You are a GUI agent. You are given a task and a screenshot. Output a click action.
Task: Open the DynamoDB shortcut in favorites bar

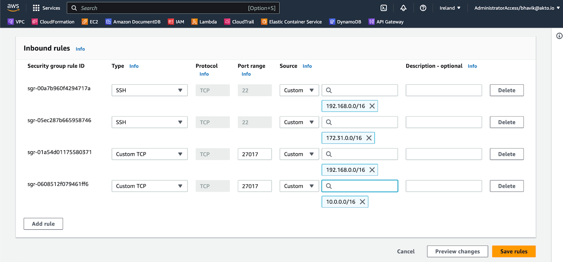[345, 22]
